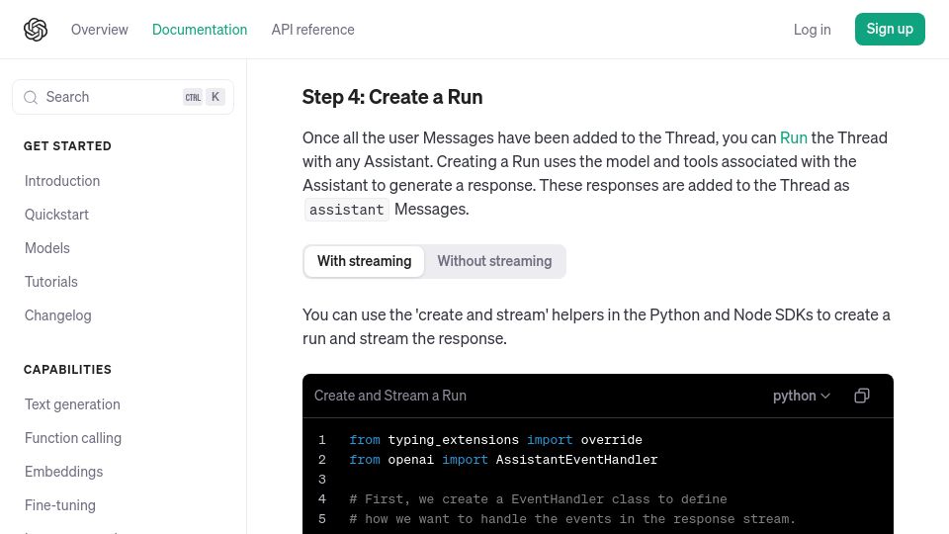Open the API reference nav item
949x534 pixels.
[313, 29]
